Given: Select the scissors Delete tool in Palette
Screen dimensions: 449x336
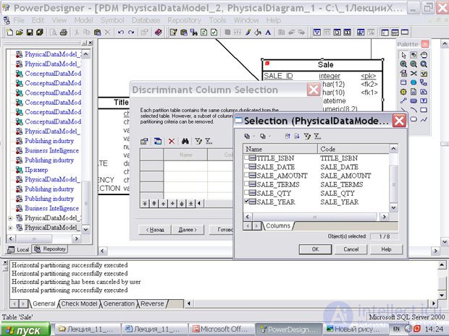Looking at the screenshot, I should pyautogui.click(x=414, y=74).
